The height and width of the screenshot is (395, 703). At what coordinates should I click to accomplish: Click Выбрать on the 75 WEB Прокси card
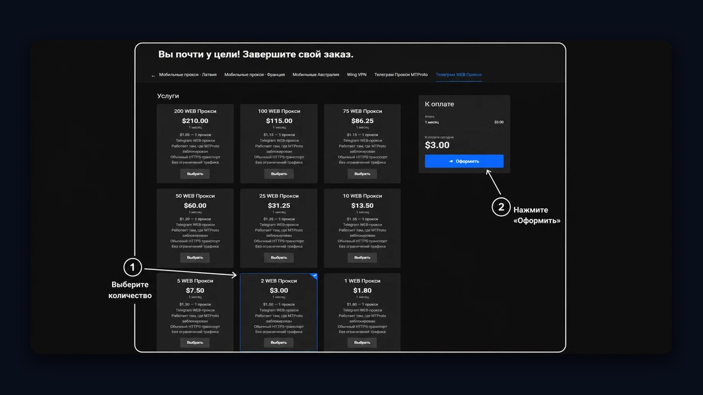point(362,174)
